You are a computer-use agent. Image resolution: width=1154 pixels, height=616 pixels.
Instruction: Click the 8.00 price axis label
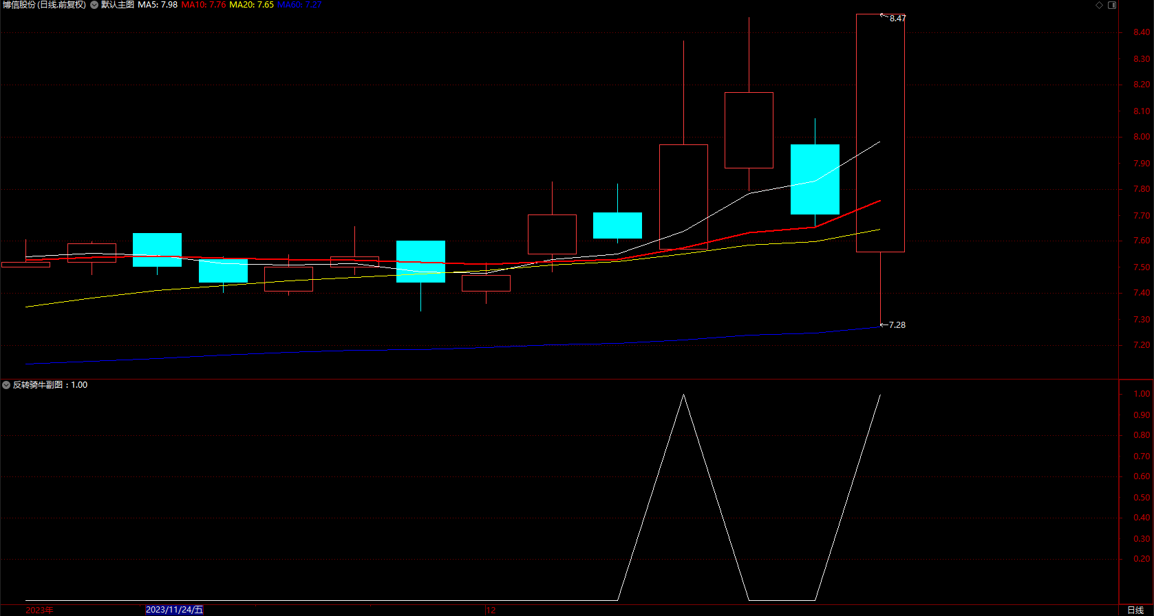coord(1142,137)
